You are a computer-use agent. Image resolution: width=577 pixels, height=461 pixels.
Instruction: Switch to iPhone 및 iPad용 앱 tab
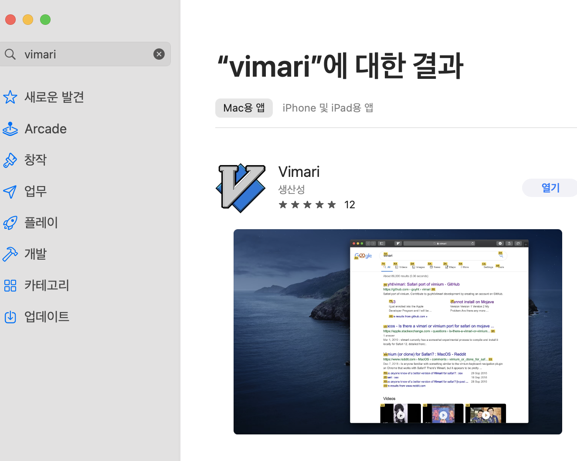[x=328, y=108]
